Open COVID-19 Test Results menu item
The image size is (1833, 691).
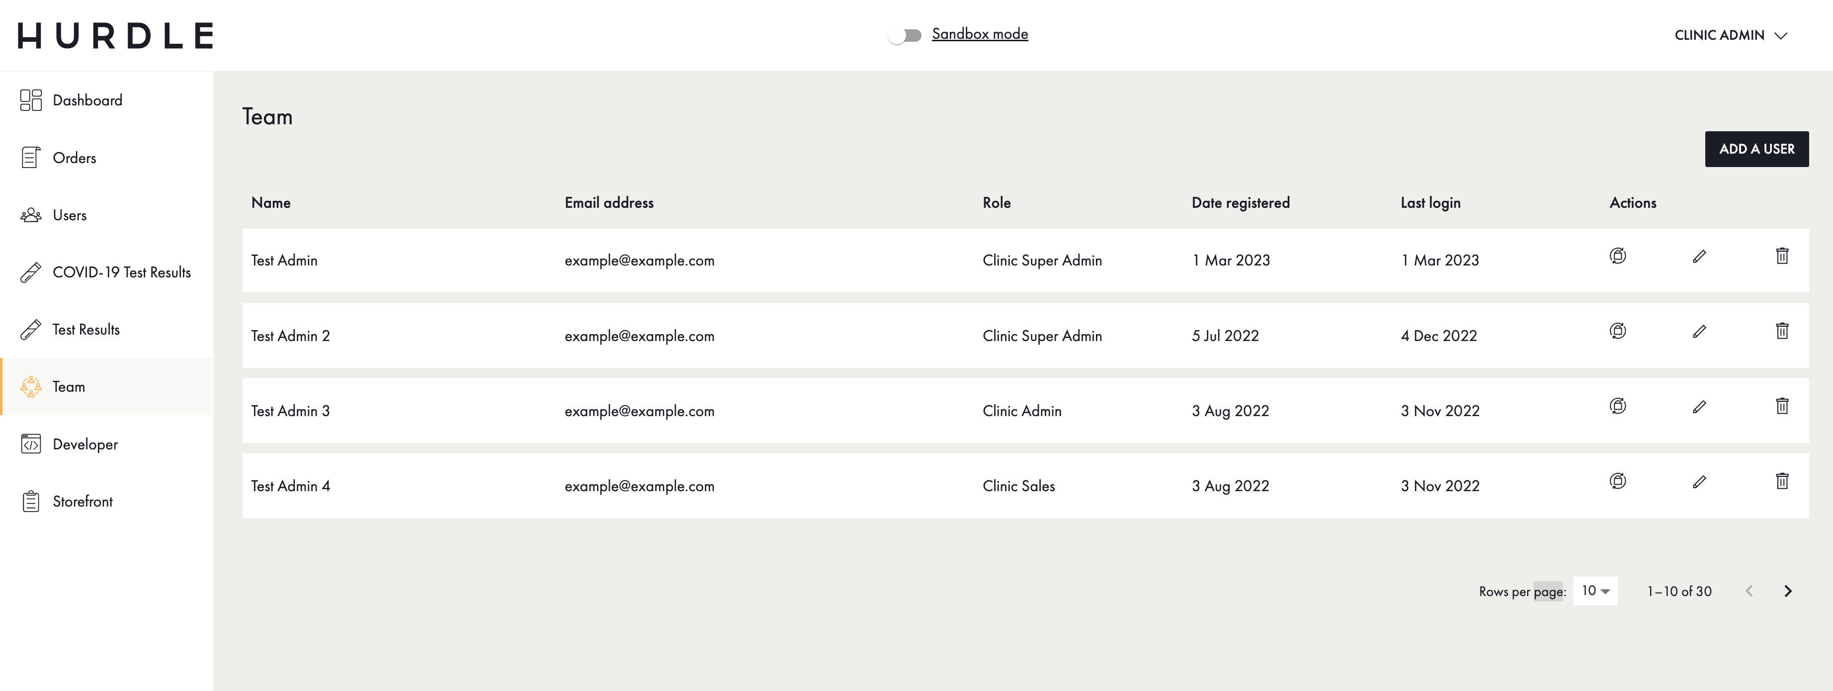(121, 272)
